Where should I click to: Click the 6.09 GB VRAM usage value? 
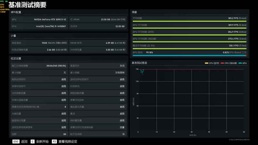[x=110, y=43]
